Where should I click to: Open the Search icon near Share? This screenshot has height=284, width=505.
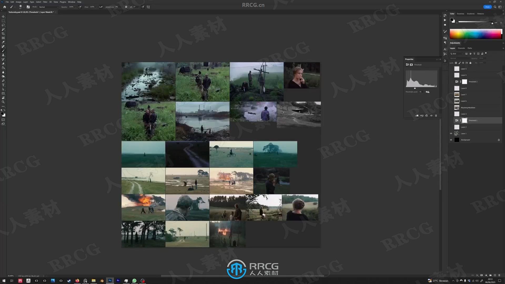495,7
